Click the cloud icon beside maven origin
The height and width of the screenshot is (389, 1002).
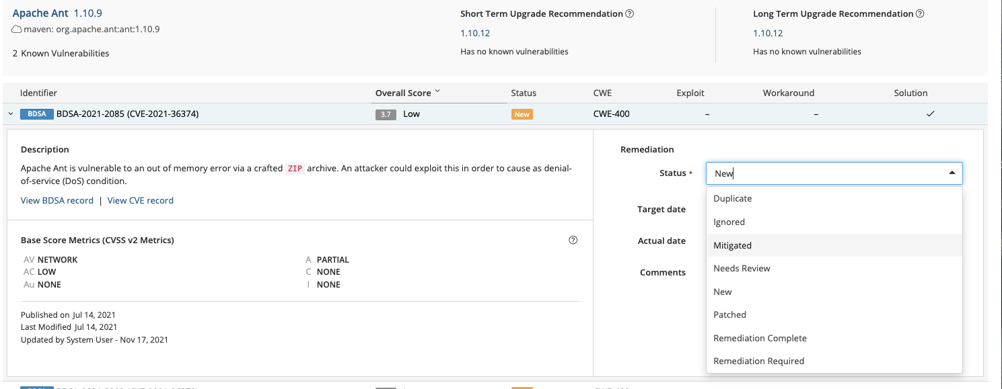click(x=17, y=30)
